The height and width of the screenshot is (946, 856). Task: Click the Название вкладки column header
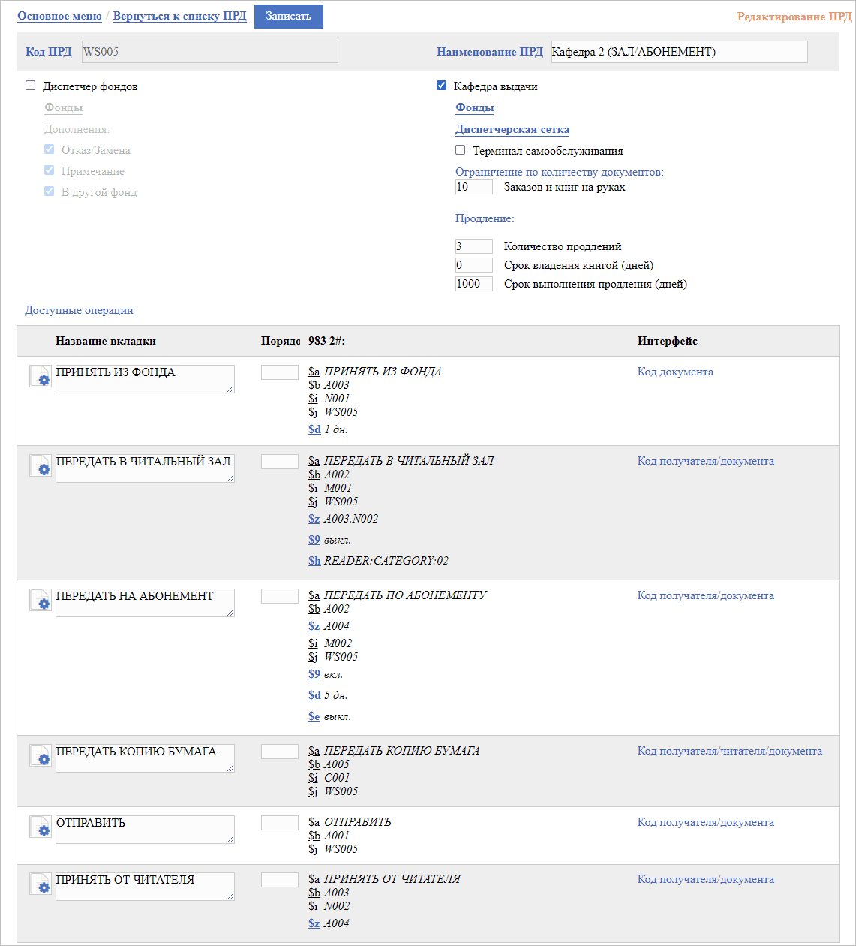[106, 341]
